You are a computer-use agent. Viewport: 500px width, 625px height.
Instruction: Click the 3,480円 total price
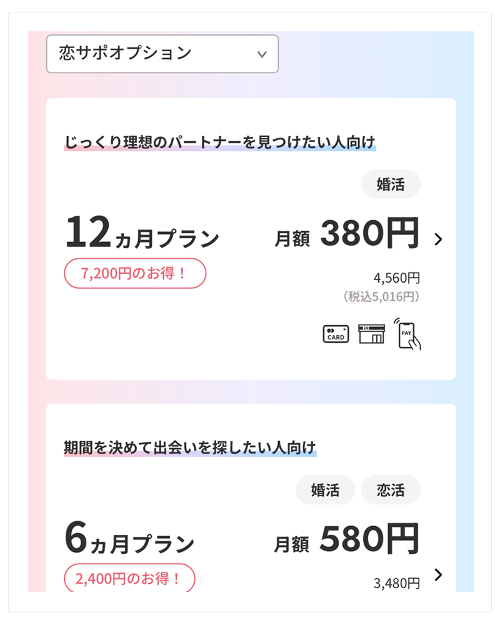click(x=397, y=584)
